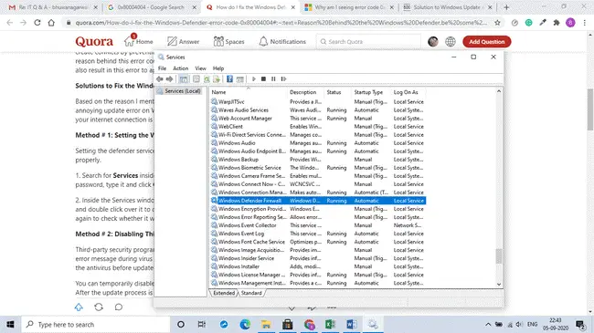Open Quora Notifications bell
This screenshot has height=333, width=594.
tap(282, 41)
